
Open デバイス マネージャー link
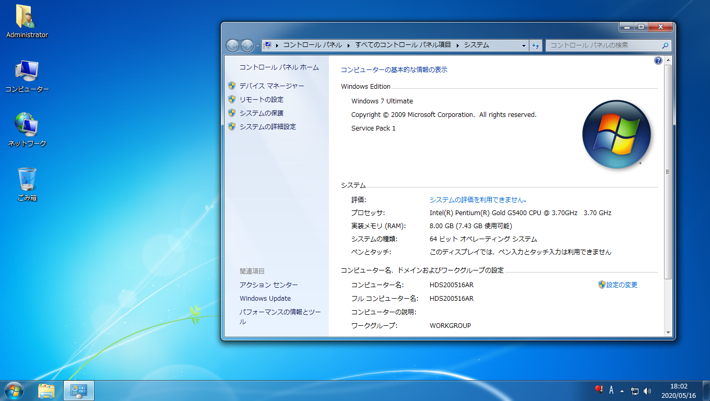pos(271,86)
